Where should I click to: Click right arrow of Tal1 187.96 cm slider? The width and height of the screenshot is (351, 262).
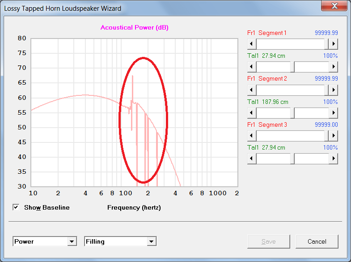(x=333, y=113)
